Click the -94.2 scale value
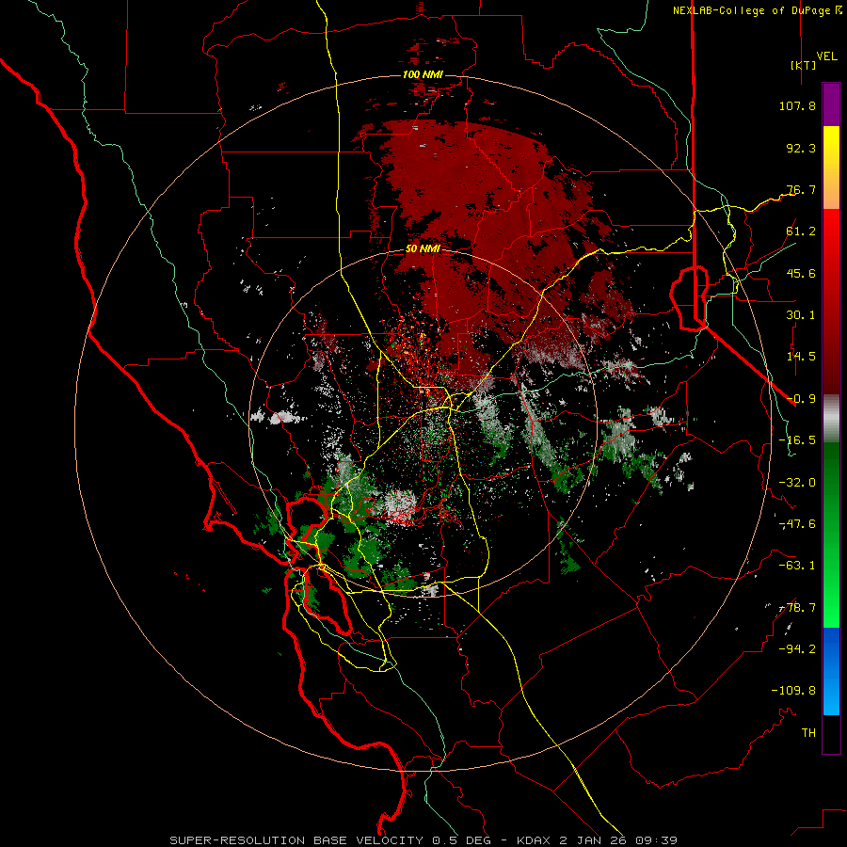Viewport: 847px width, 847px height. pyautogui.click(x=797, y=649)
